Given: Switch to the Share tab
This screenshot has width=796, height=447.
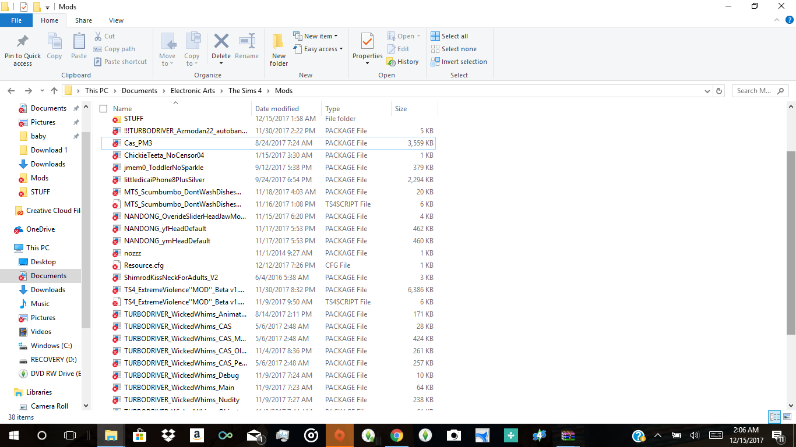Looking at the screenshot, I should [83, 20].
